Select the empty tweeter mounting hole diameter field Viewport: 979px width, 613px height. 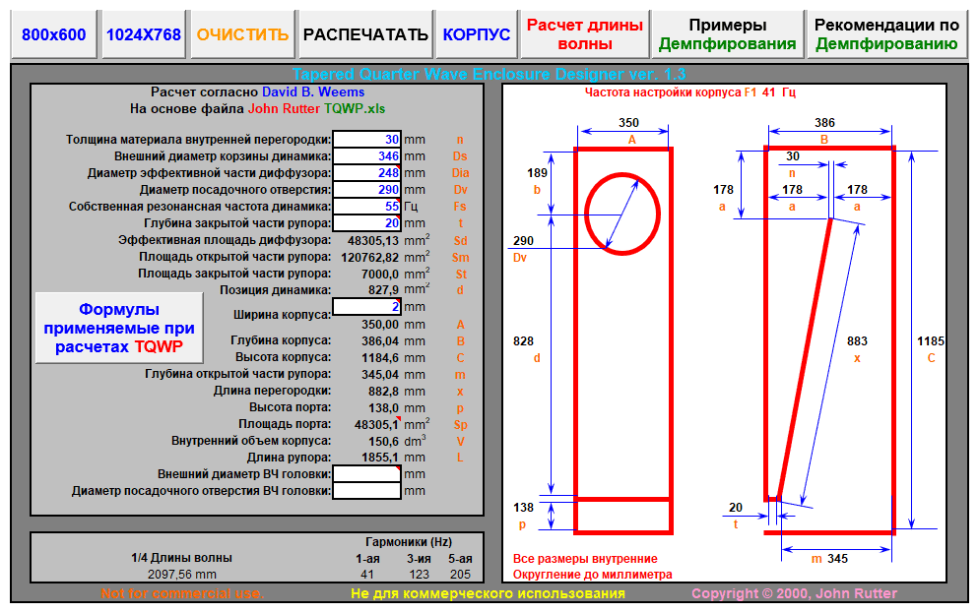pos(366,491)
